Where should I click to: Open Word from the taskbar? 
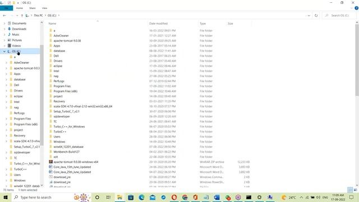coord(217,197)
